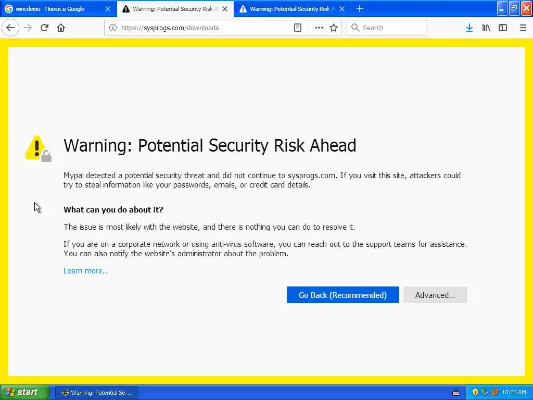Click the network tray icon beside shield
This screenshot has height=400, width=533.
click(x=485, y=393)
